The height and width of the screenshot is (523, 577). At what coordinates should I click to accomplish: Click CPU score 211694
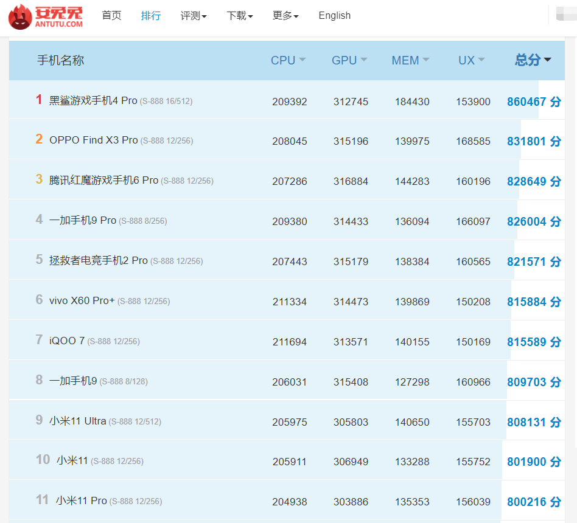click(x=290, y=342)
